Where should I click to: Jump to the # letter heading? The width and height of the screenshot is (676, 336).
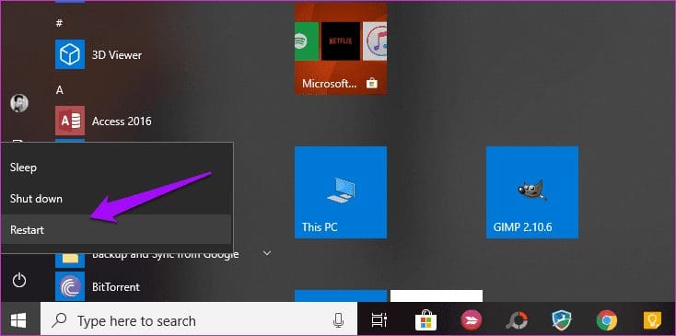click(59, 23)
